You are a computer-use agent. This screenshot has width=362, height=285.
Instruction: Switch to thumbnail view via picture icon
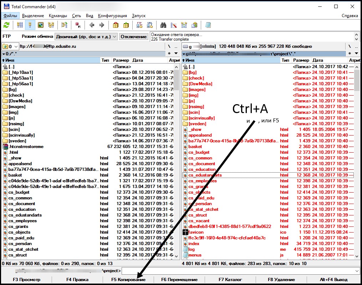pyautogui.click(x=40, y=25)
